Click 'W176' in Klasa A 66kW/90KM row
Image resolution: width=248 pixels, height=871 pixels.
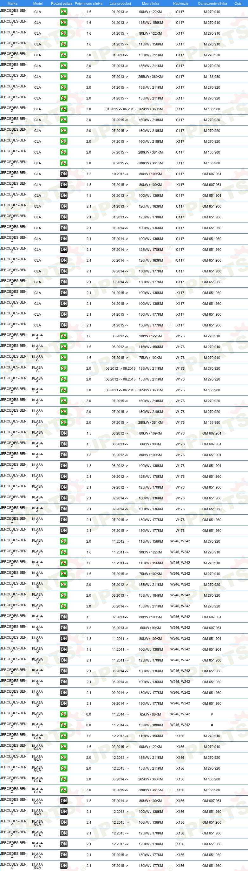tap(180, 444)
